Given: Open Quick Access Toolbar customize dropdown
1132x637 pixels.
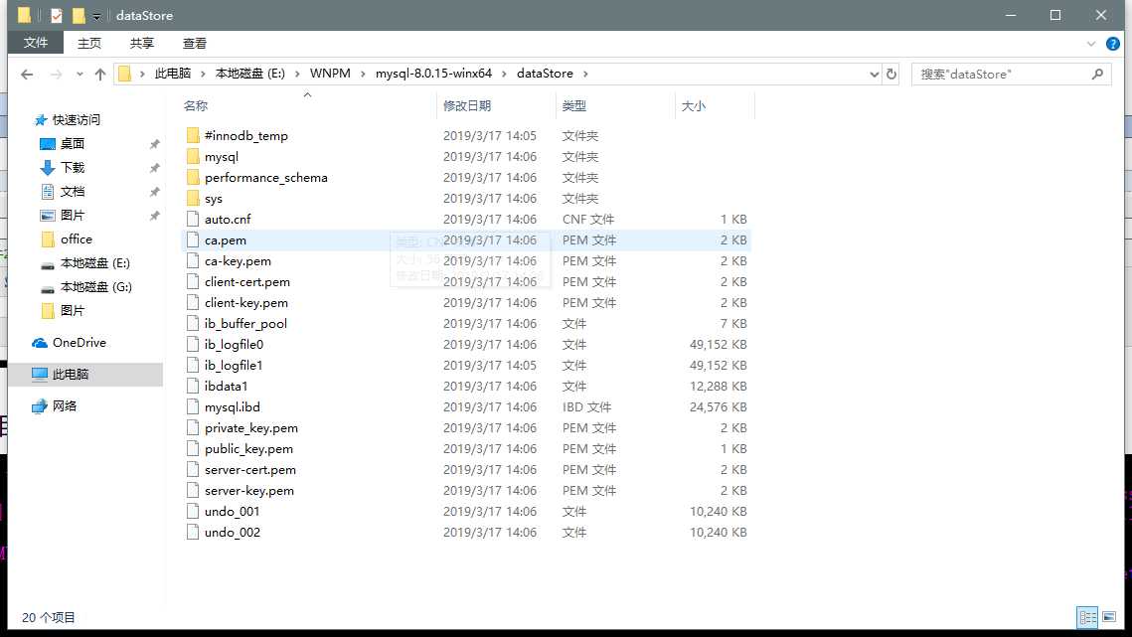Looking at the screenshot, I should [x=96, y=16].
